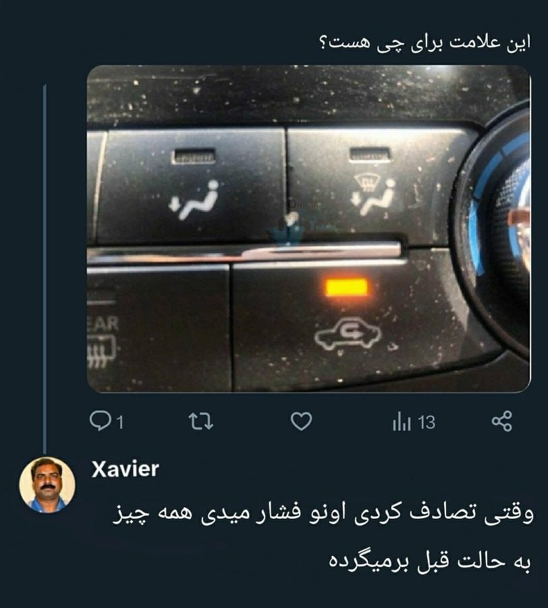Retweet the post with the arrows icon

(x=200, y=422)
